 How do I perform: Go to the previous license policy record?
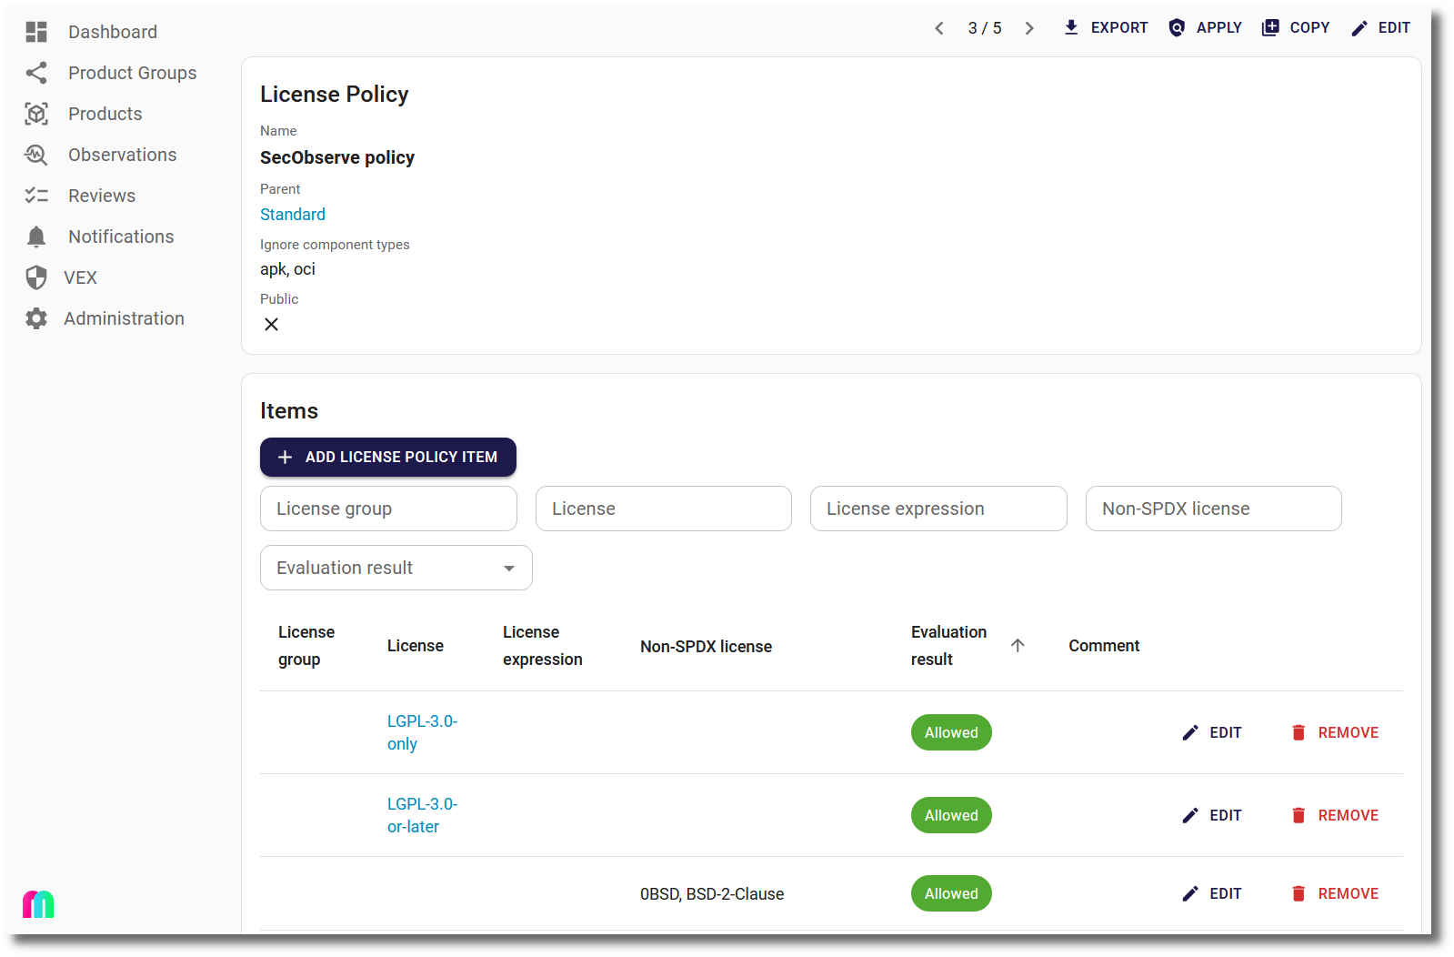(x=939, y=28)
